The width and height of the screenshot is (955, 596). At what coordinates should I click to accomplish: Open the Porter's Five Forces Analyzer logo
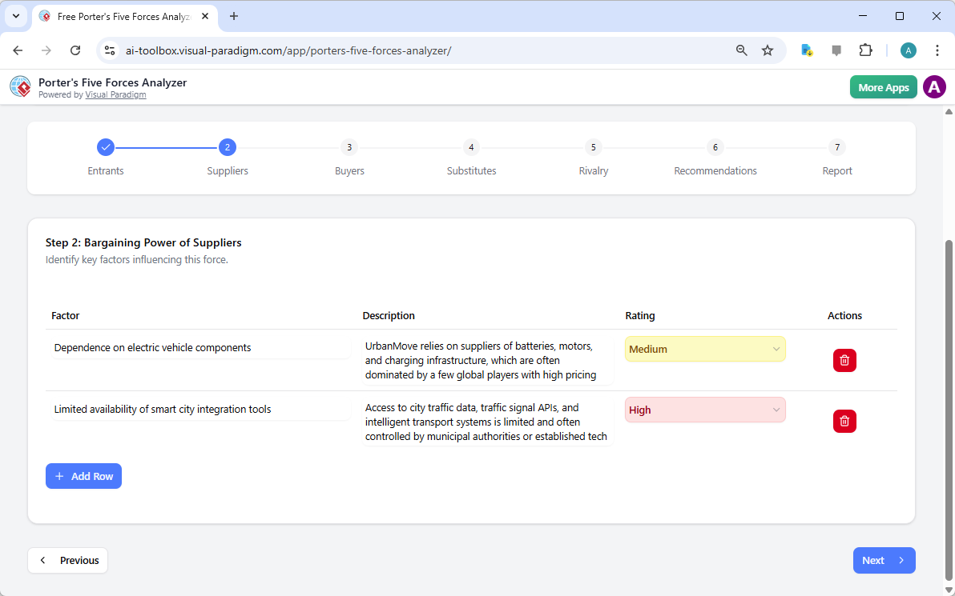[x=20, y=86]
